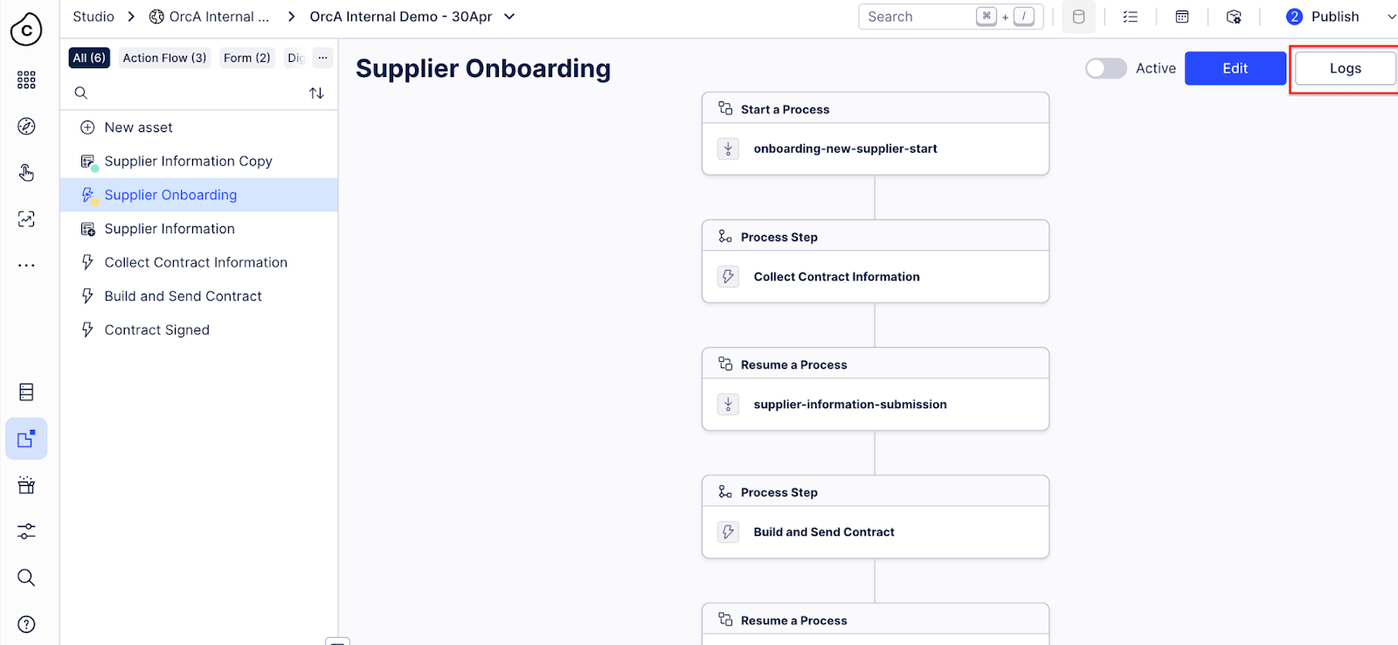Viewport: 1398px width, 645px height.
Task: Click the Edit button
Action: pyautogui.click(x=1235, y=68)
